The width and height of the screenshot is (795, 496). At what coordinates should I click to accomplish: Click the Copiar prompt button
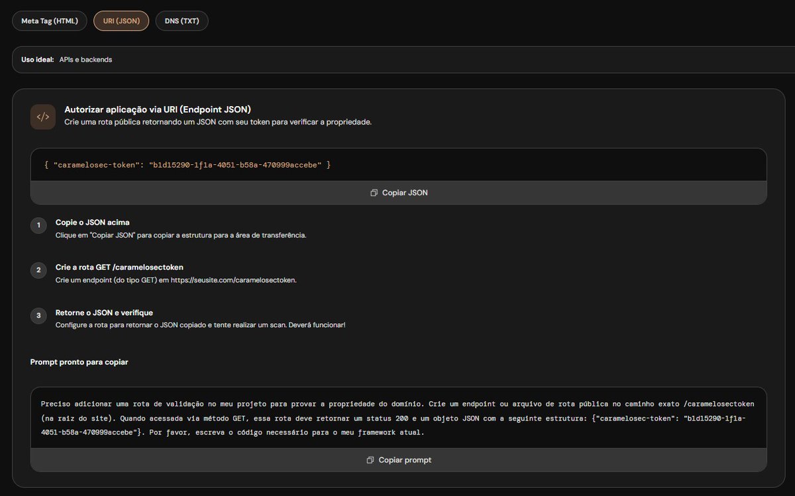click(399, 460)
